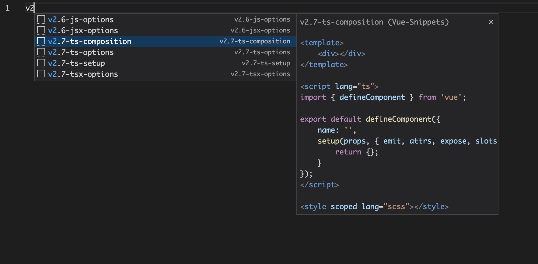The image size is (538, 264).
Task: Click line number 1 in the gutter
Action: click(x=8, y=8)
